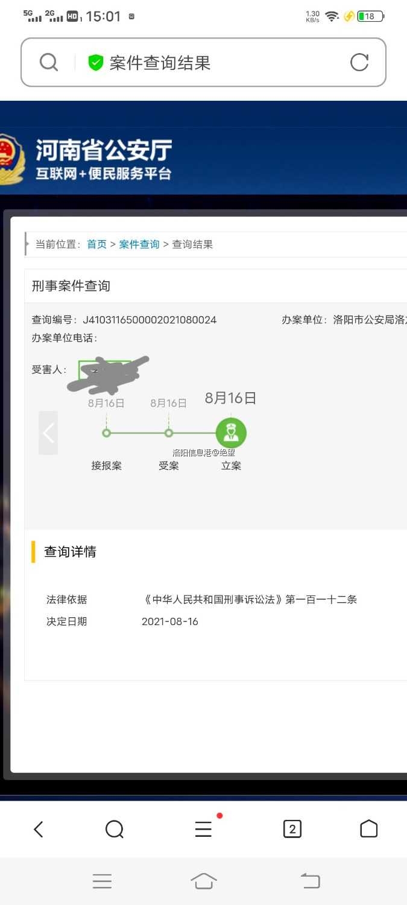Image resolution: width=407 pixels, height=905 pixels.
Task: Slide timeline left with arrow chevron
Action: (x=48, y=433)
